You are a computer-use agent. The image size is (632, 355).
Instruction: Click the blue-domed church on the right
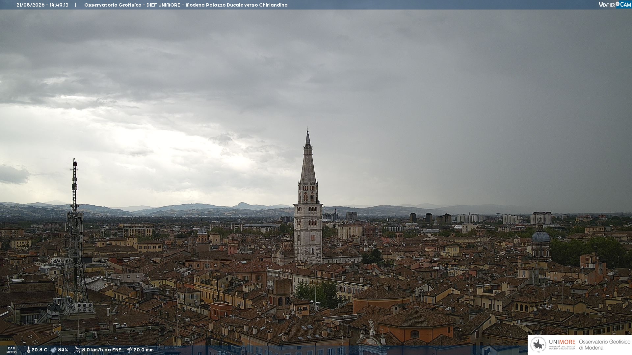pyautogui.click(x=540, y=242)
